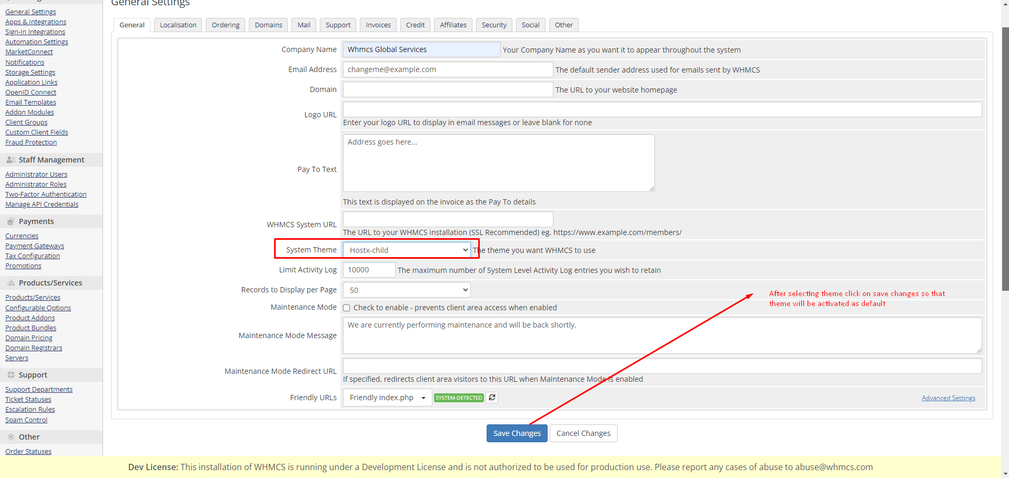
Task: Click the Payments section icon in sidebar
Action: coord(11,221)
